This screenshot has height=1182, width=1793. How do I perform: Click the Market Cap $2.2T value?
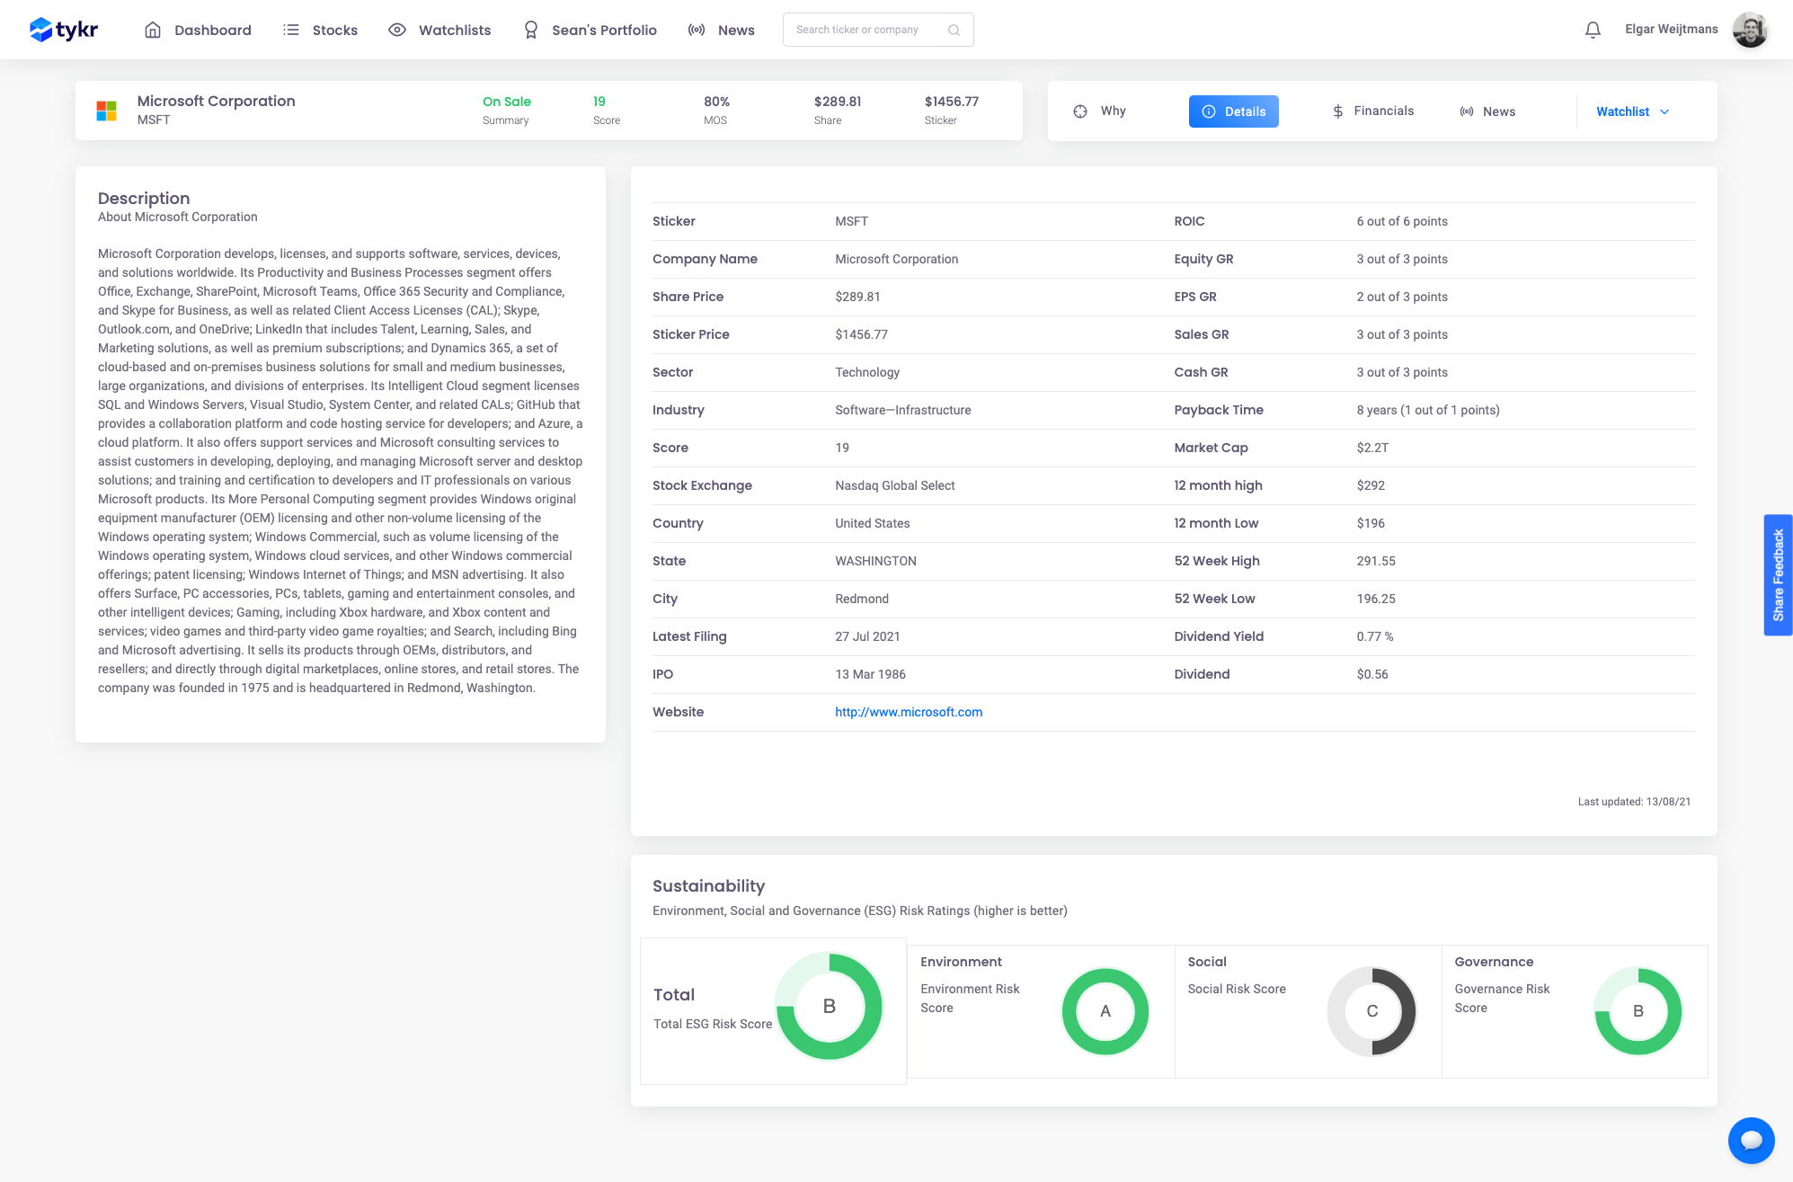(x=1372, y=448)
